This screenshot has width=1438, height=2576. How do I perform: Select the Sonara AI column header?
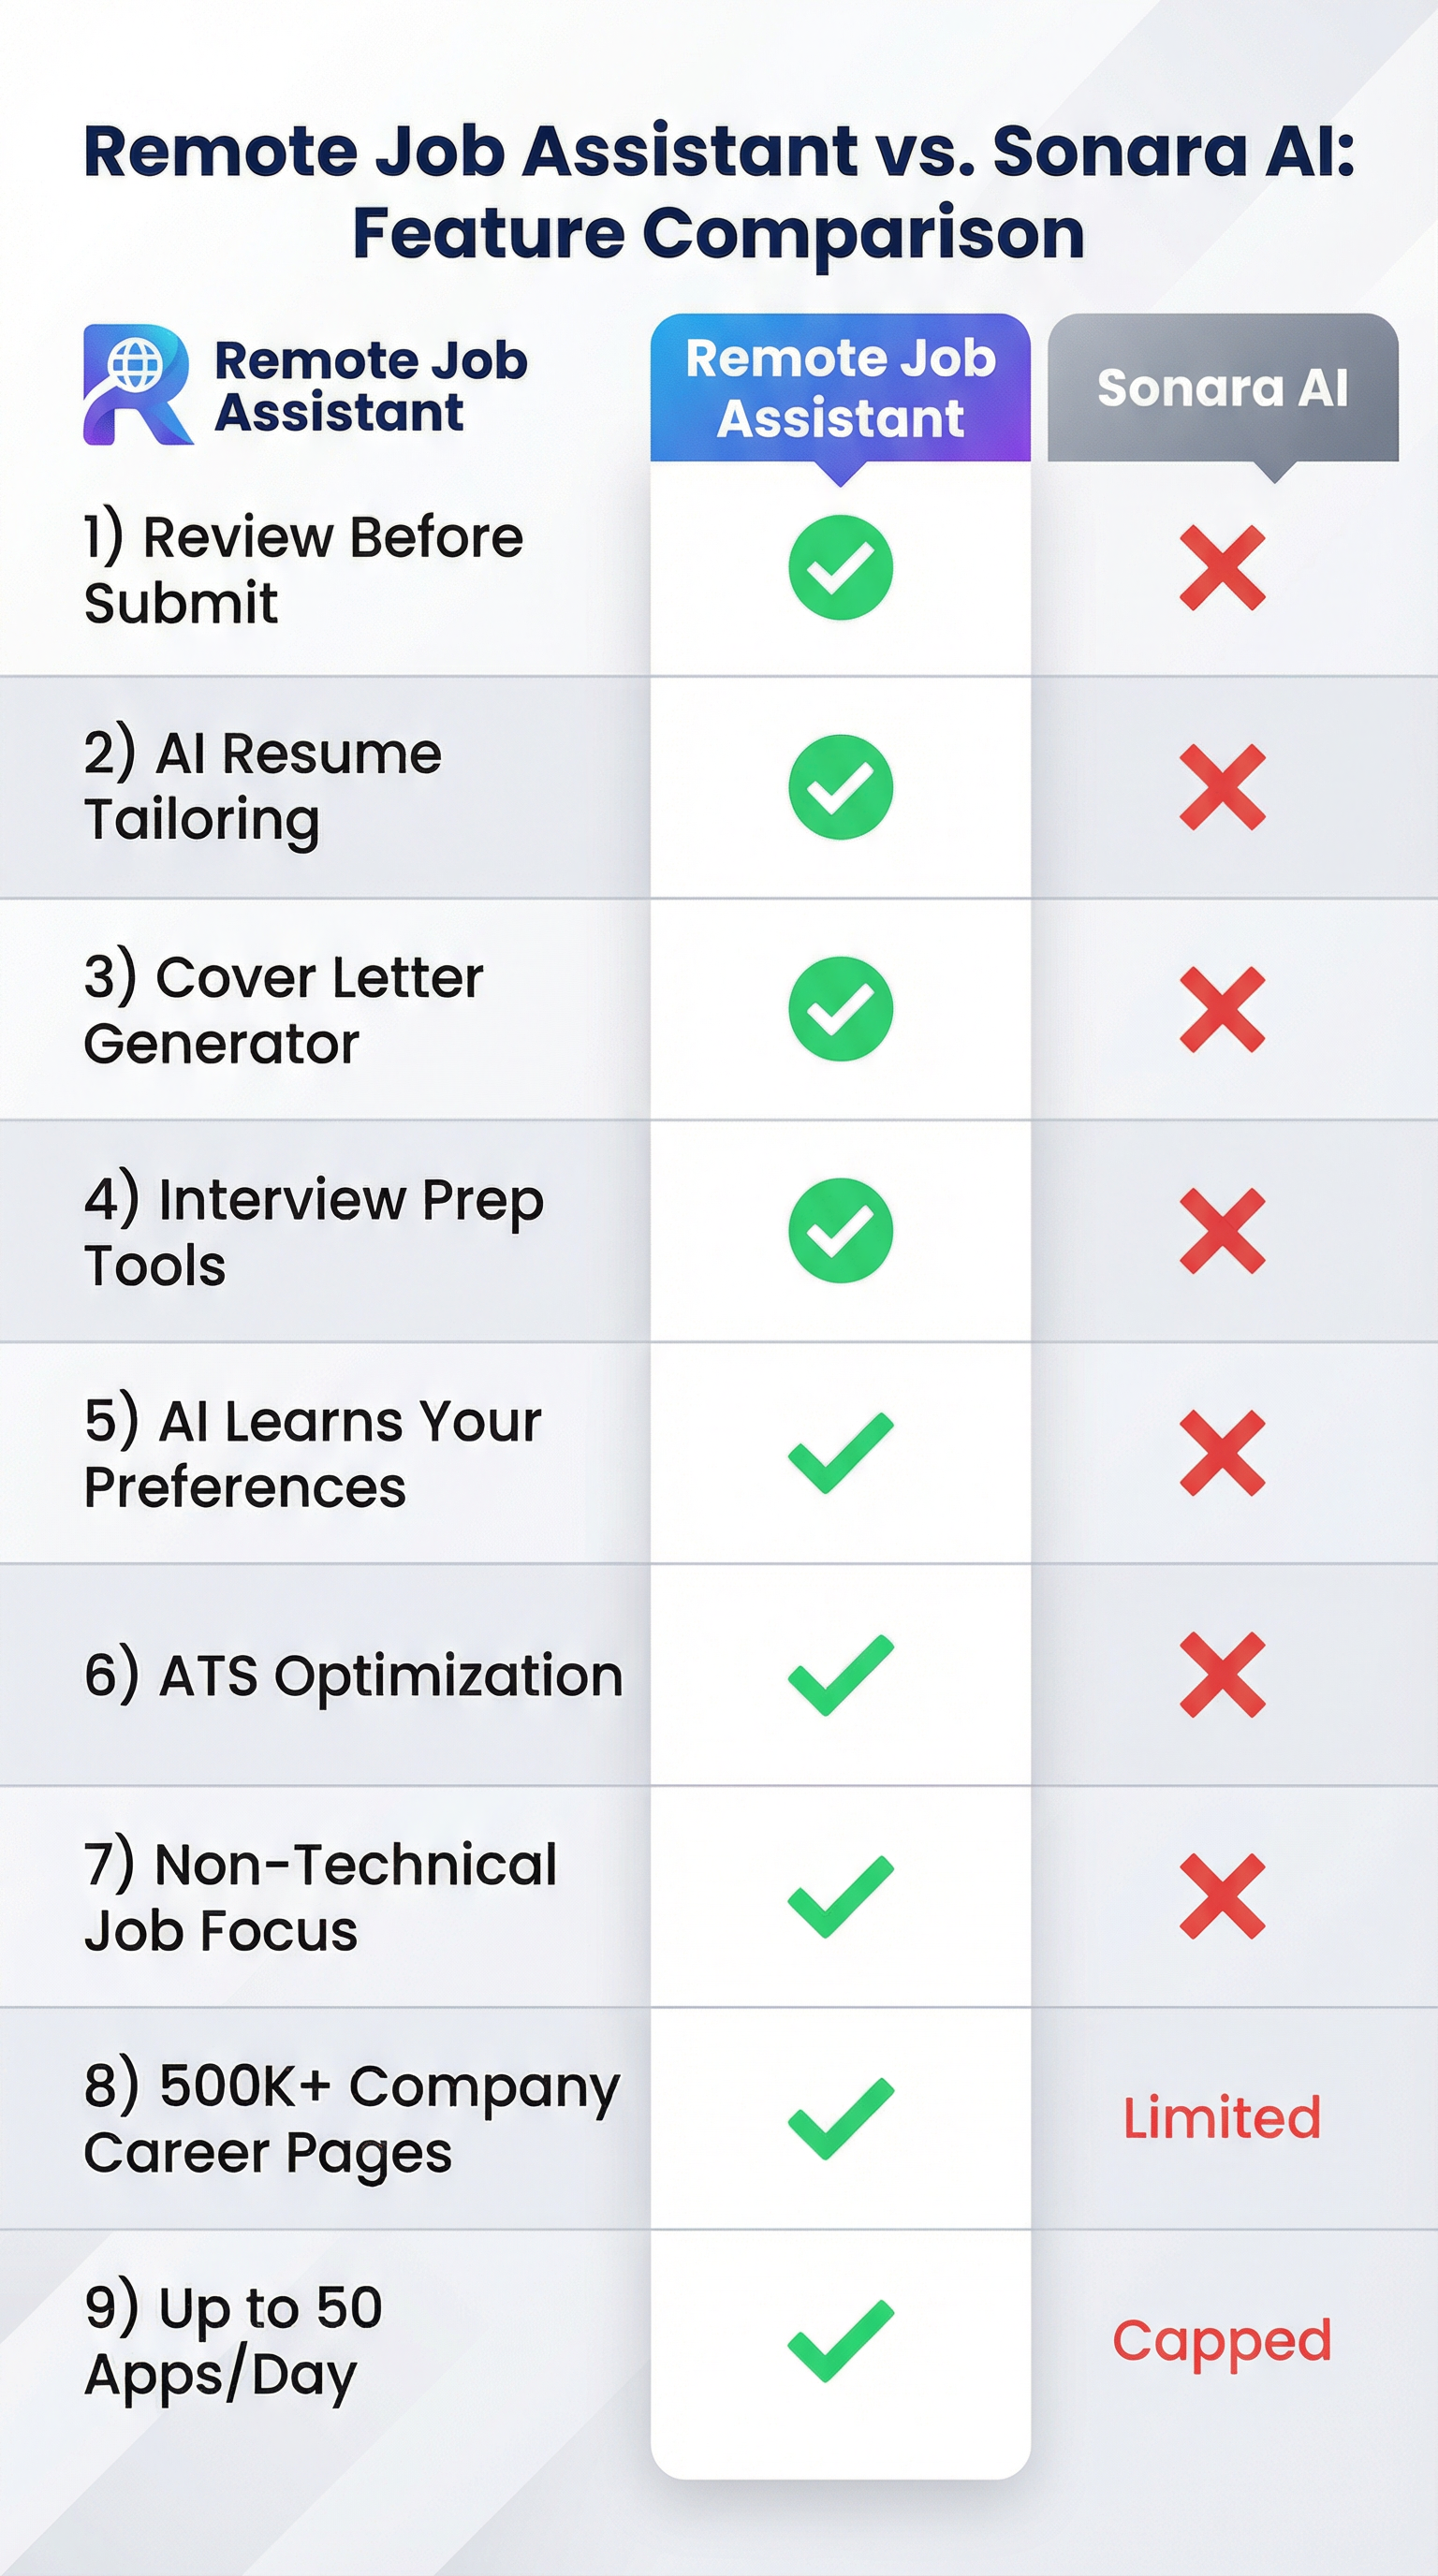pos(1222,388)
